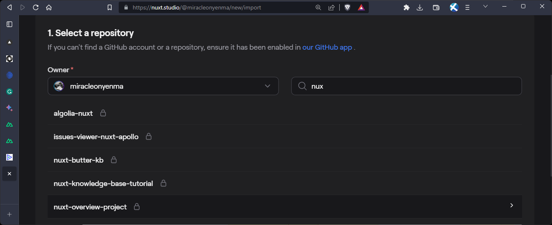
Task: Select the nuxt-butter-kb repository
Action: click(285, 160)
